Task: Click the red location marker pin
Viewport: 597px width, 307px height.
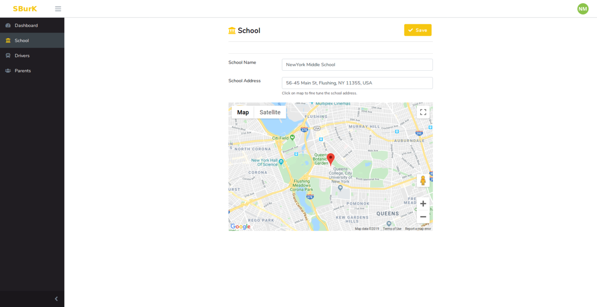Action: tap(330, 159)
